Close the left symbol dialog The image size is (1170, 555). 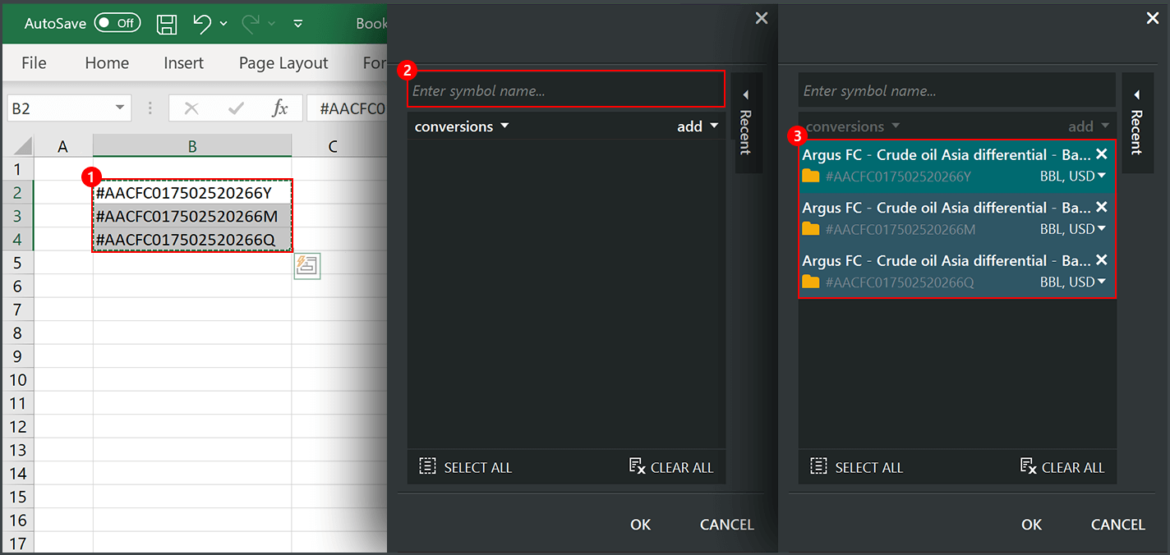[762, 18]
